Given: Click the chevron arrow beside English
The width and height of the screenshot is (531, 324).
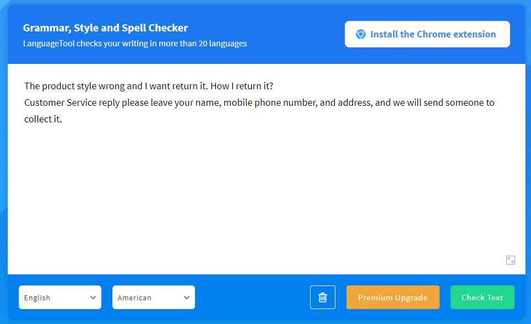Looking at the screenshot, I should click(x=93, y=298).
